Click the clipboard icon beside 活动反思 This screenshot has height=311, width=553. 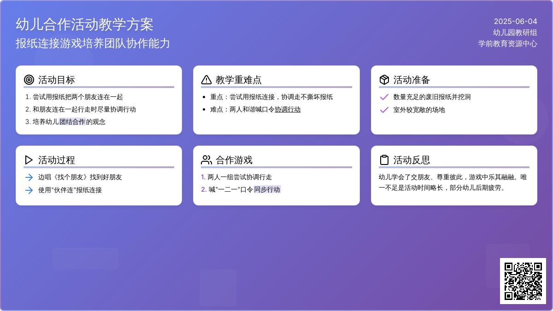coord(384,160)
